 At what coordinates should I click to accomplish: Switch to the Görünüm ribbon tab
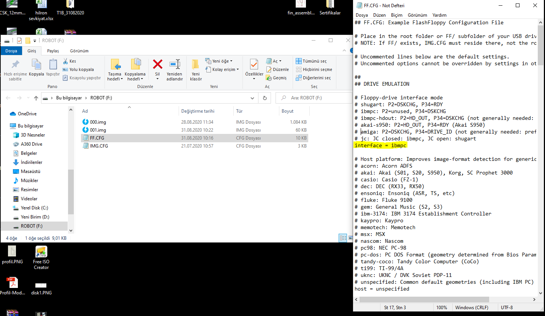79,51
